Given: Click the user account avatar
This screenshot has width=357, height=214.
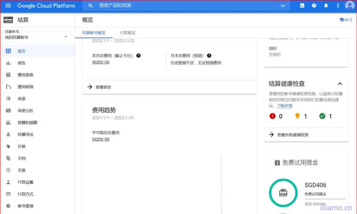Looking at the screenshot, I should (x=349, y=6).
